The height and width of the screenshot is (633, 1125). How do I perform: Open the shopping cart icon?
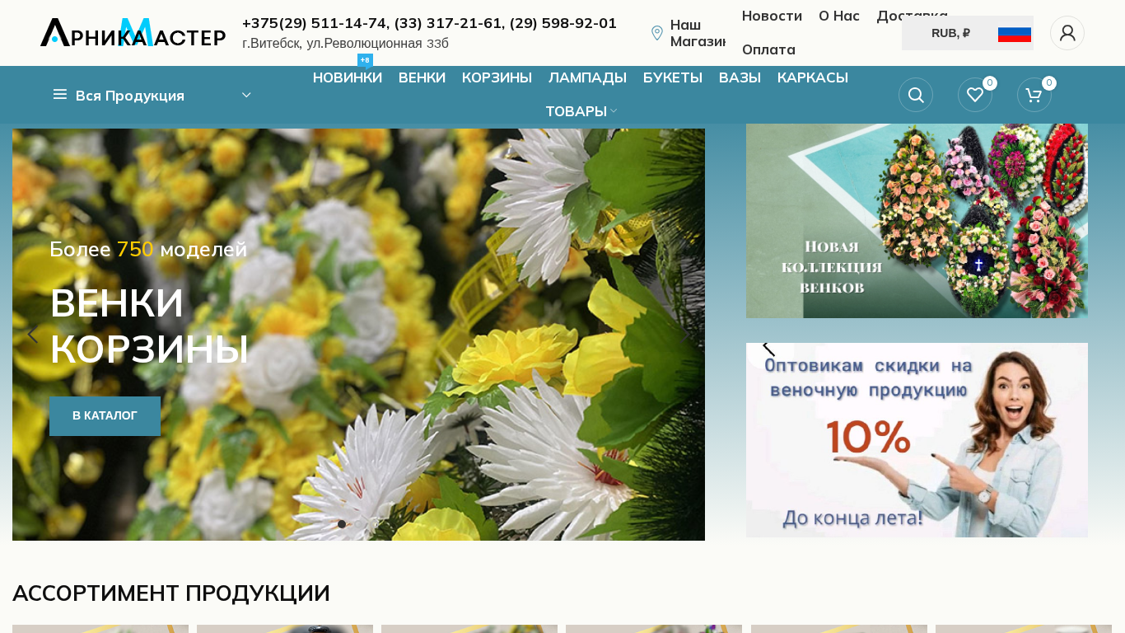click(x=1034, y=95)
